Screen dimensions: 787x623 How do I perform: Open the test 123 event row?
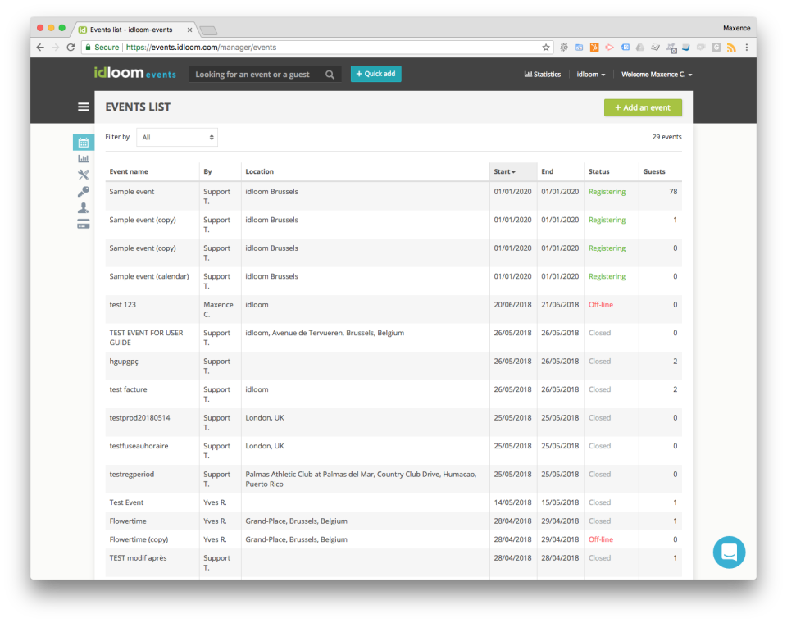point(393,309)
